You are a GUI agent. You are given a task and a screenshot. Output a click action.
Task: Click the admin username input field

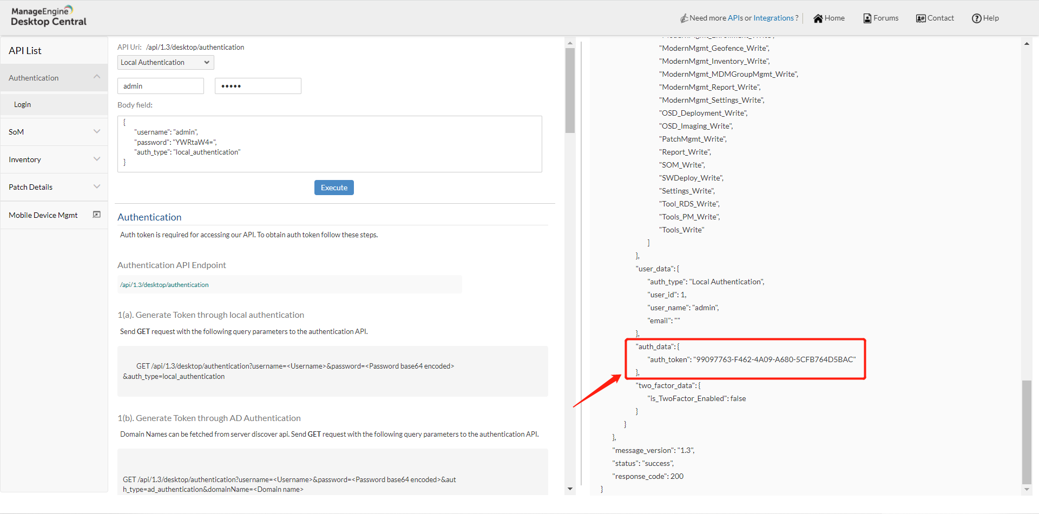pyautogui.click(x=161, y=86)
